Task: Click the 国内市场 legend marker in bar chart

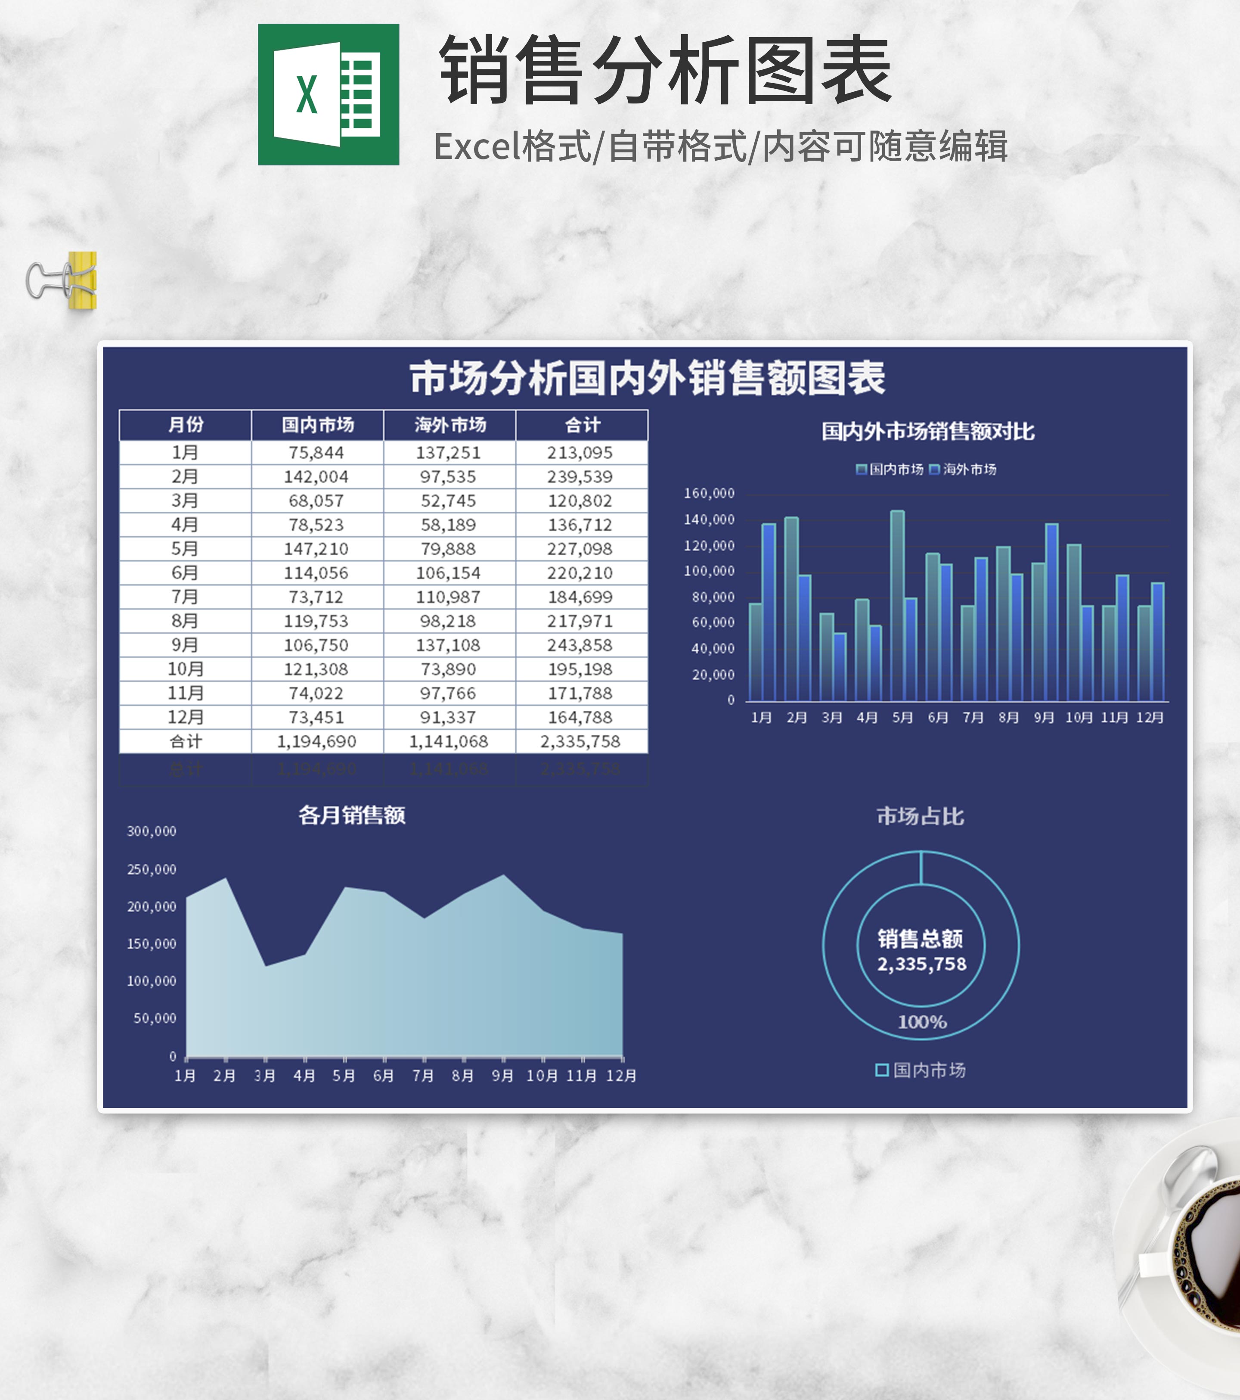Action: pyautogui.click(x=862, y=469)
